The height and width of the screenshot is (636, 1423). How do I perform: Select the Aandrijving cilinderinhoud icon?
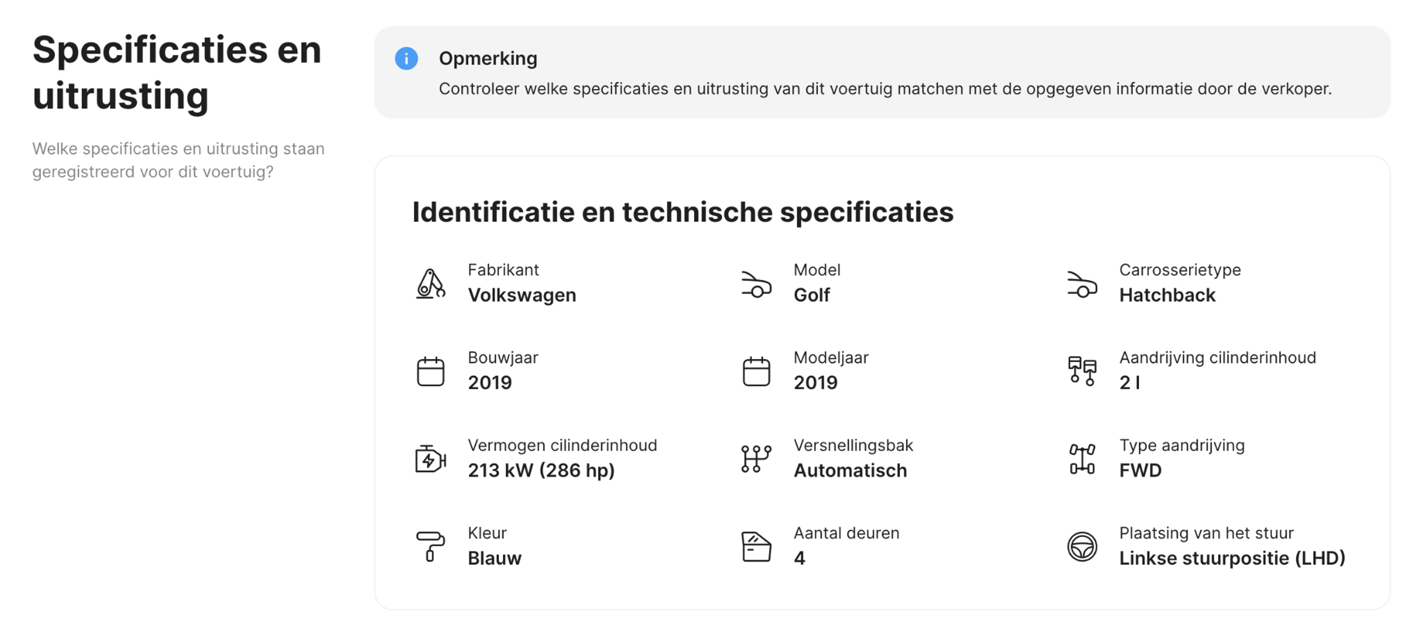tap(1082, 371)
